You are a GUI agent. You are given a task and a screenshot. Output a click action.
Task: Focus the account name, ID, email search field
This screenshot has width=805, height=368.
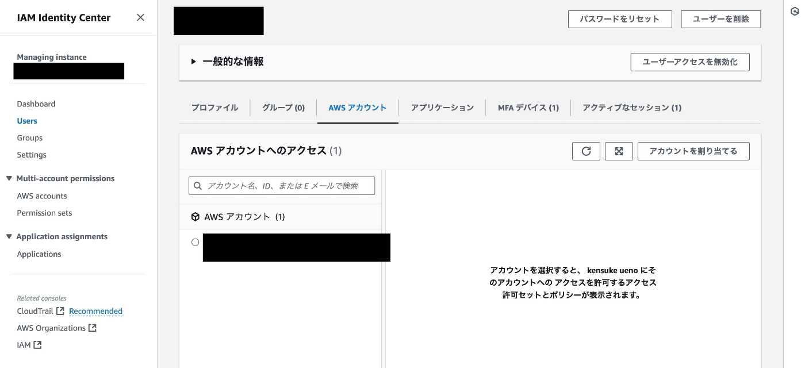click(x=282, y=186)
